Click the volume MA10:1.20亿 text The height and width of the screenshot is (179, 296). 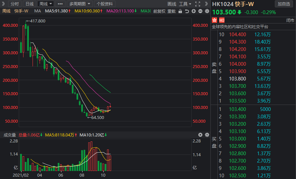point(93,135)
